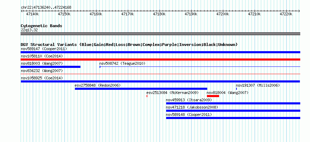Click the 47210k ruler tick label
This screenshot has width=310, height=142.
[x=255, y=14]
